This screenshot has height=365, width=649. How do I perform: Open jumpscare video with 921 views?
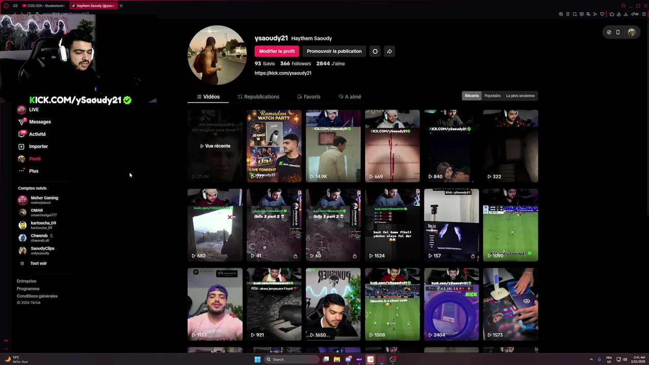pos(274,304)
